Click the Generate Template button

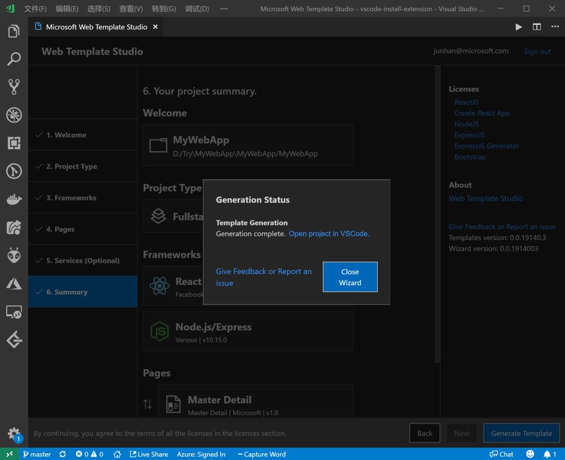click(x=522, y=433)
